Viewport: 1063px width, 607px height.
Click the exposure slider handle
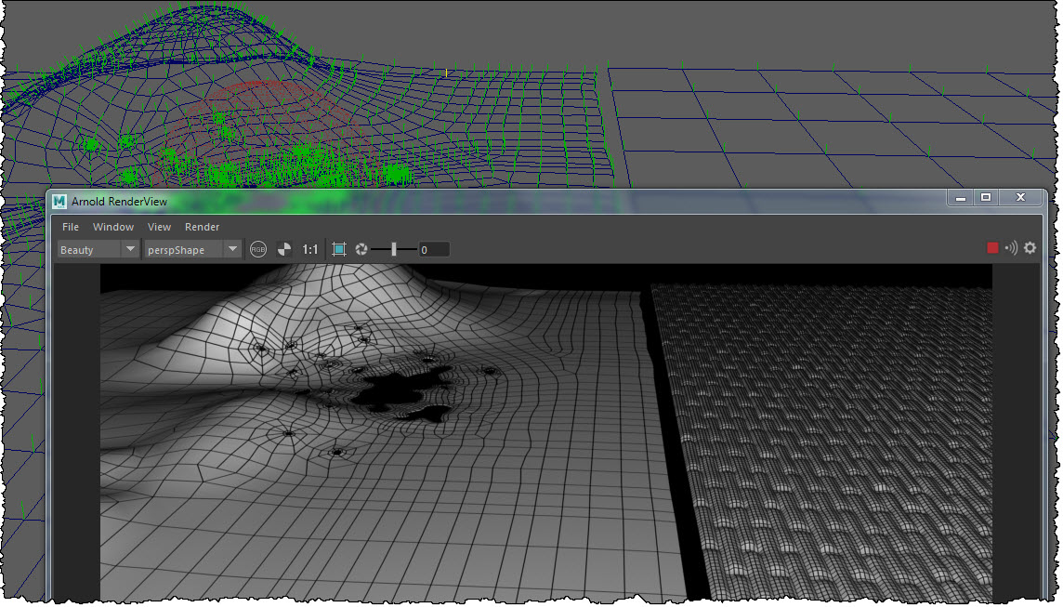(394, 249)
